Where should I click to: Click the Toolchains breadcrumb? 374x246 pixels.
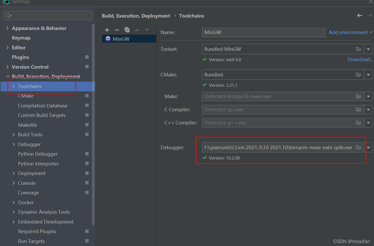point(192,16)
